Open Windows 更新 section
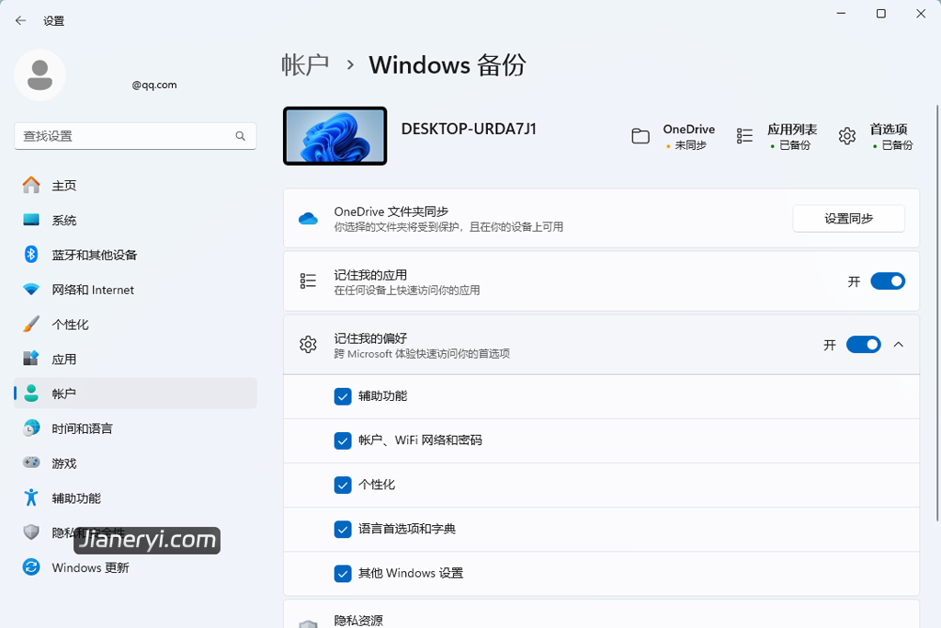941x628 pixels. coord(136,566)
